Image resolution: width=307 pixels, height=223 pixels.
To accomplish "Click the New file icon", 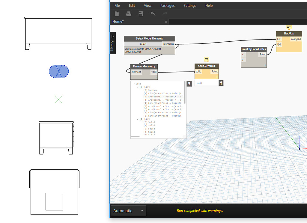I will coord(117,13).
